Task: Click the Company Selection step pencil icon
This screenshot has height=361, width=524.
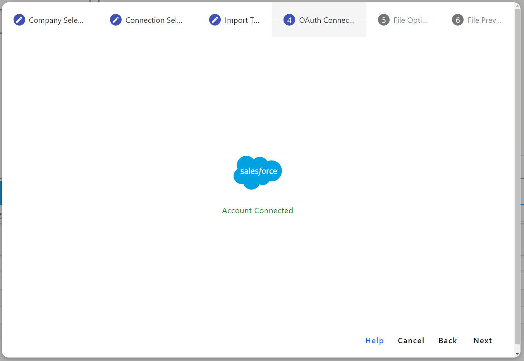Action: click(19, 20)
